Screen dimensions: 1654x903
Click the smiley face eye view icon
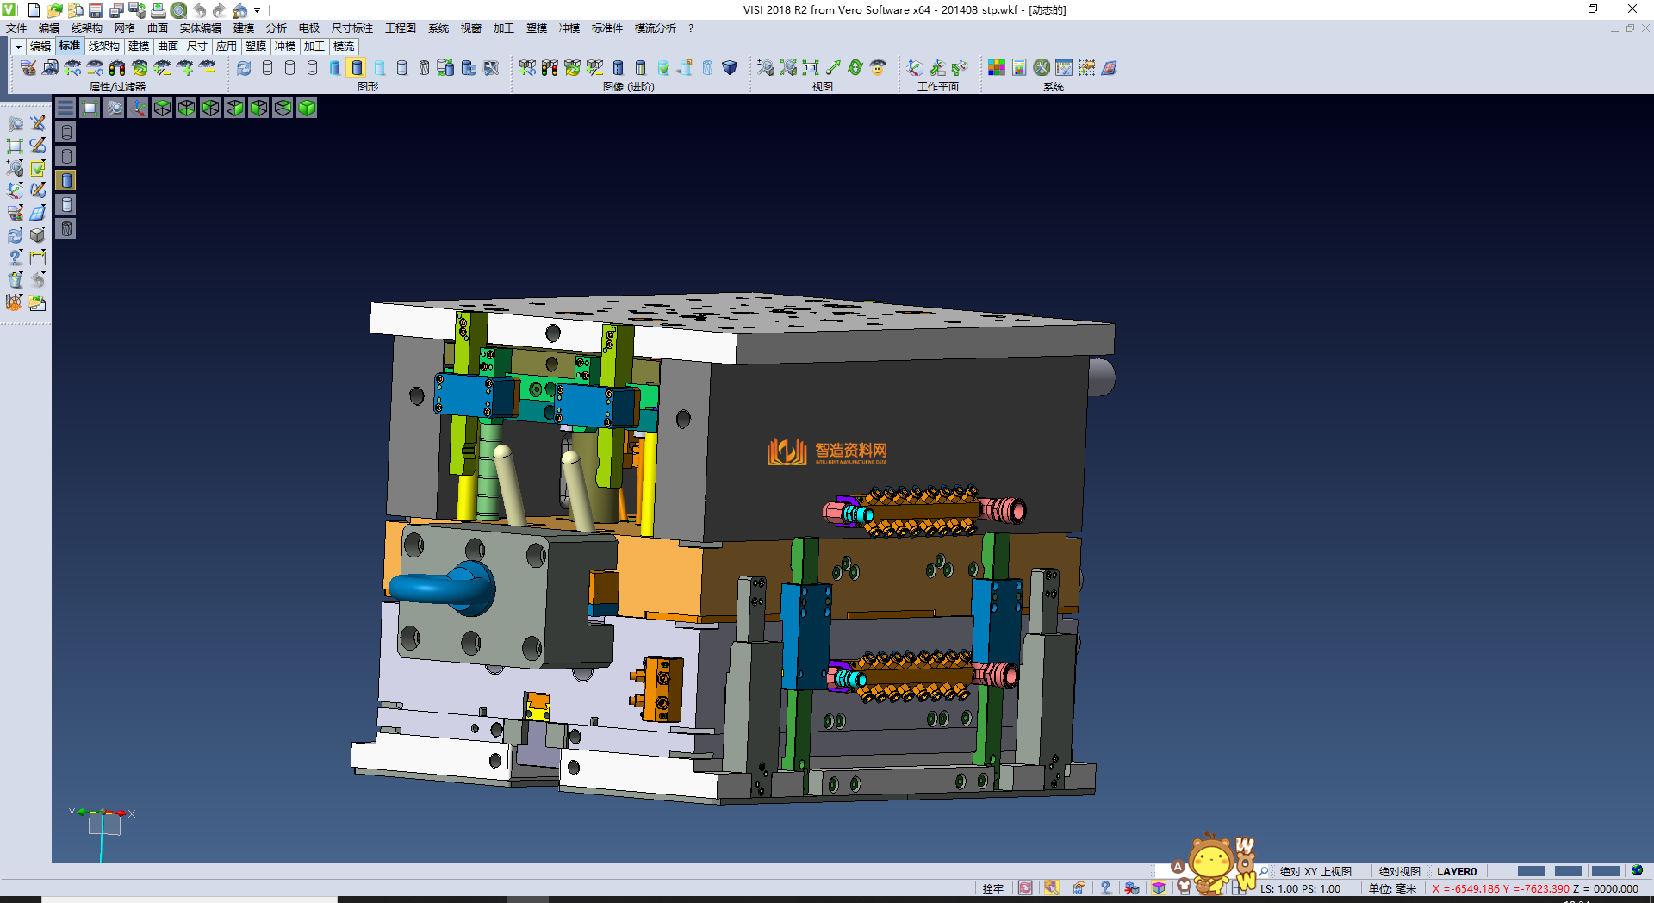click(x=878, y=67)
